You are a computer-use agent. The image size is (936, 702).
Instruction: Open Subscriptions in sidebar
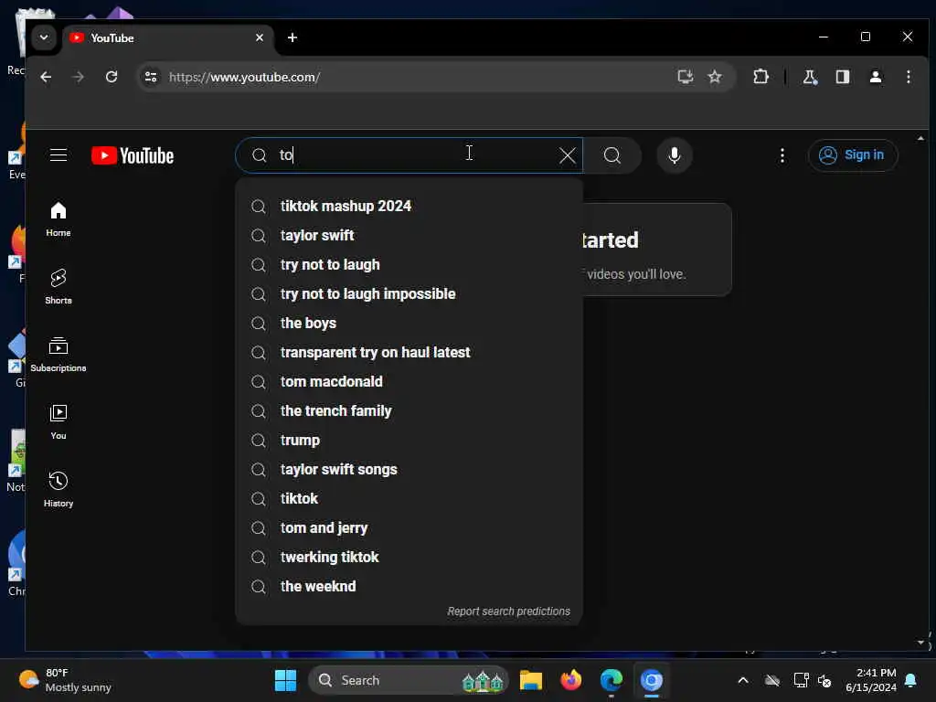[58, 355]
